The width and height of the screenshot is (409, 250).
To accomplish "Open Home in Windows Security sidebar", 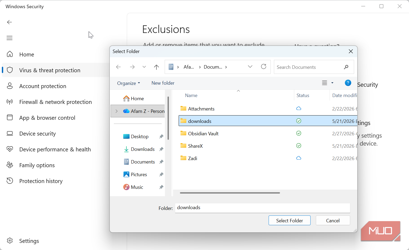I will point(27,54).
